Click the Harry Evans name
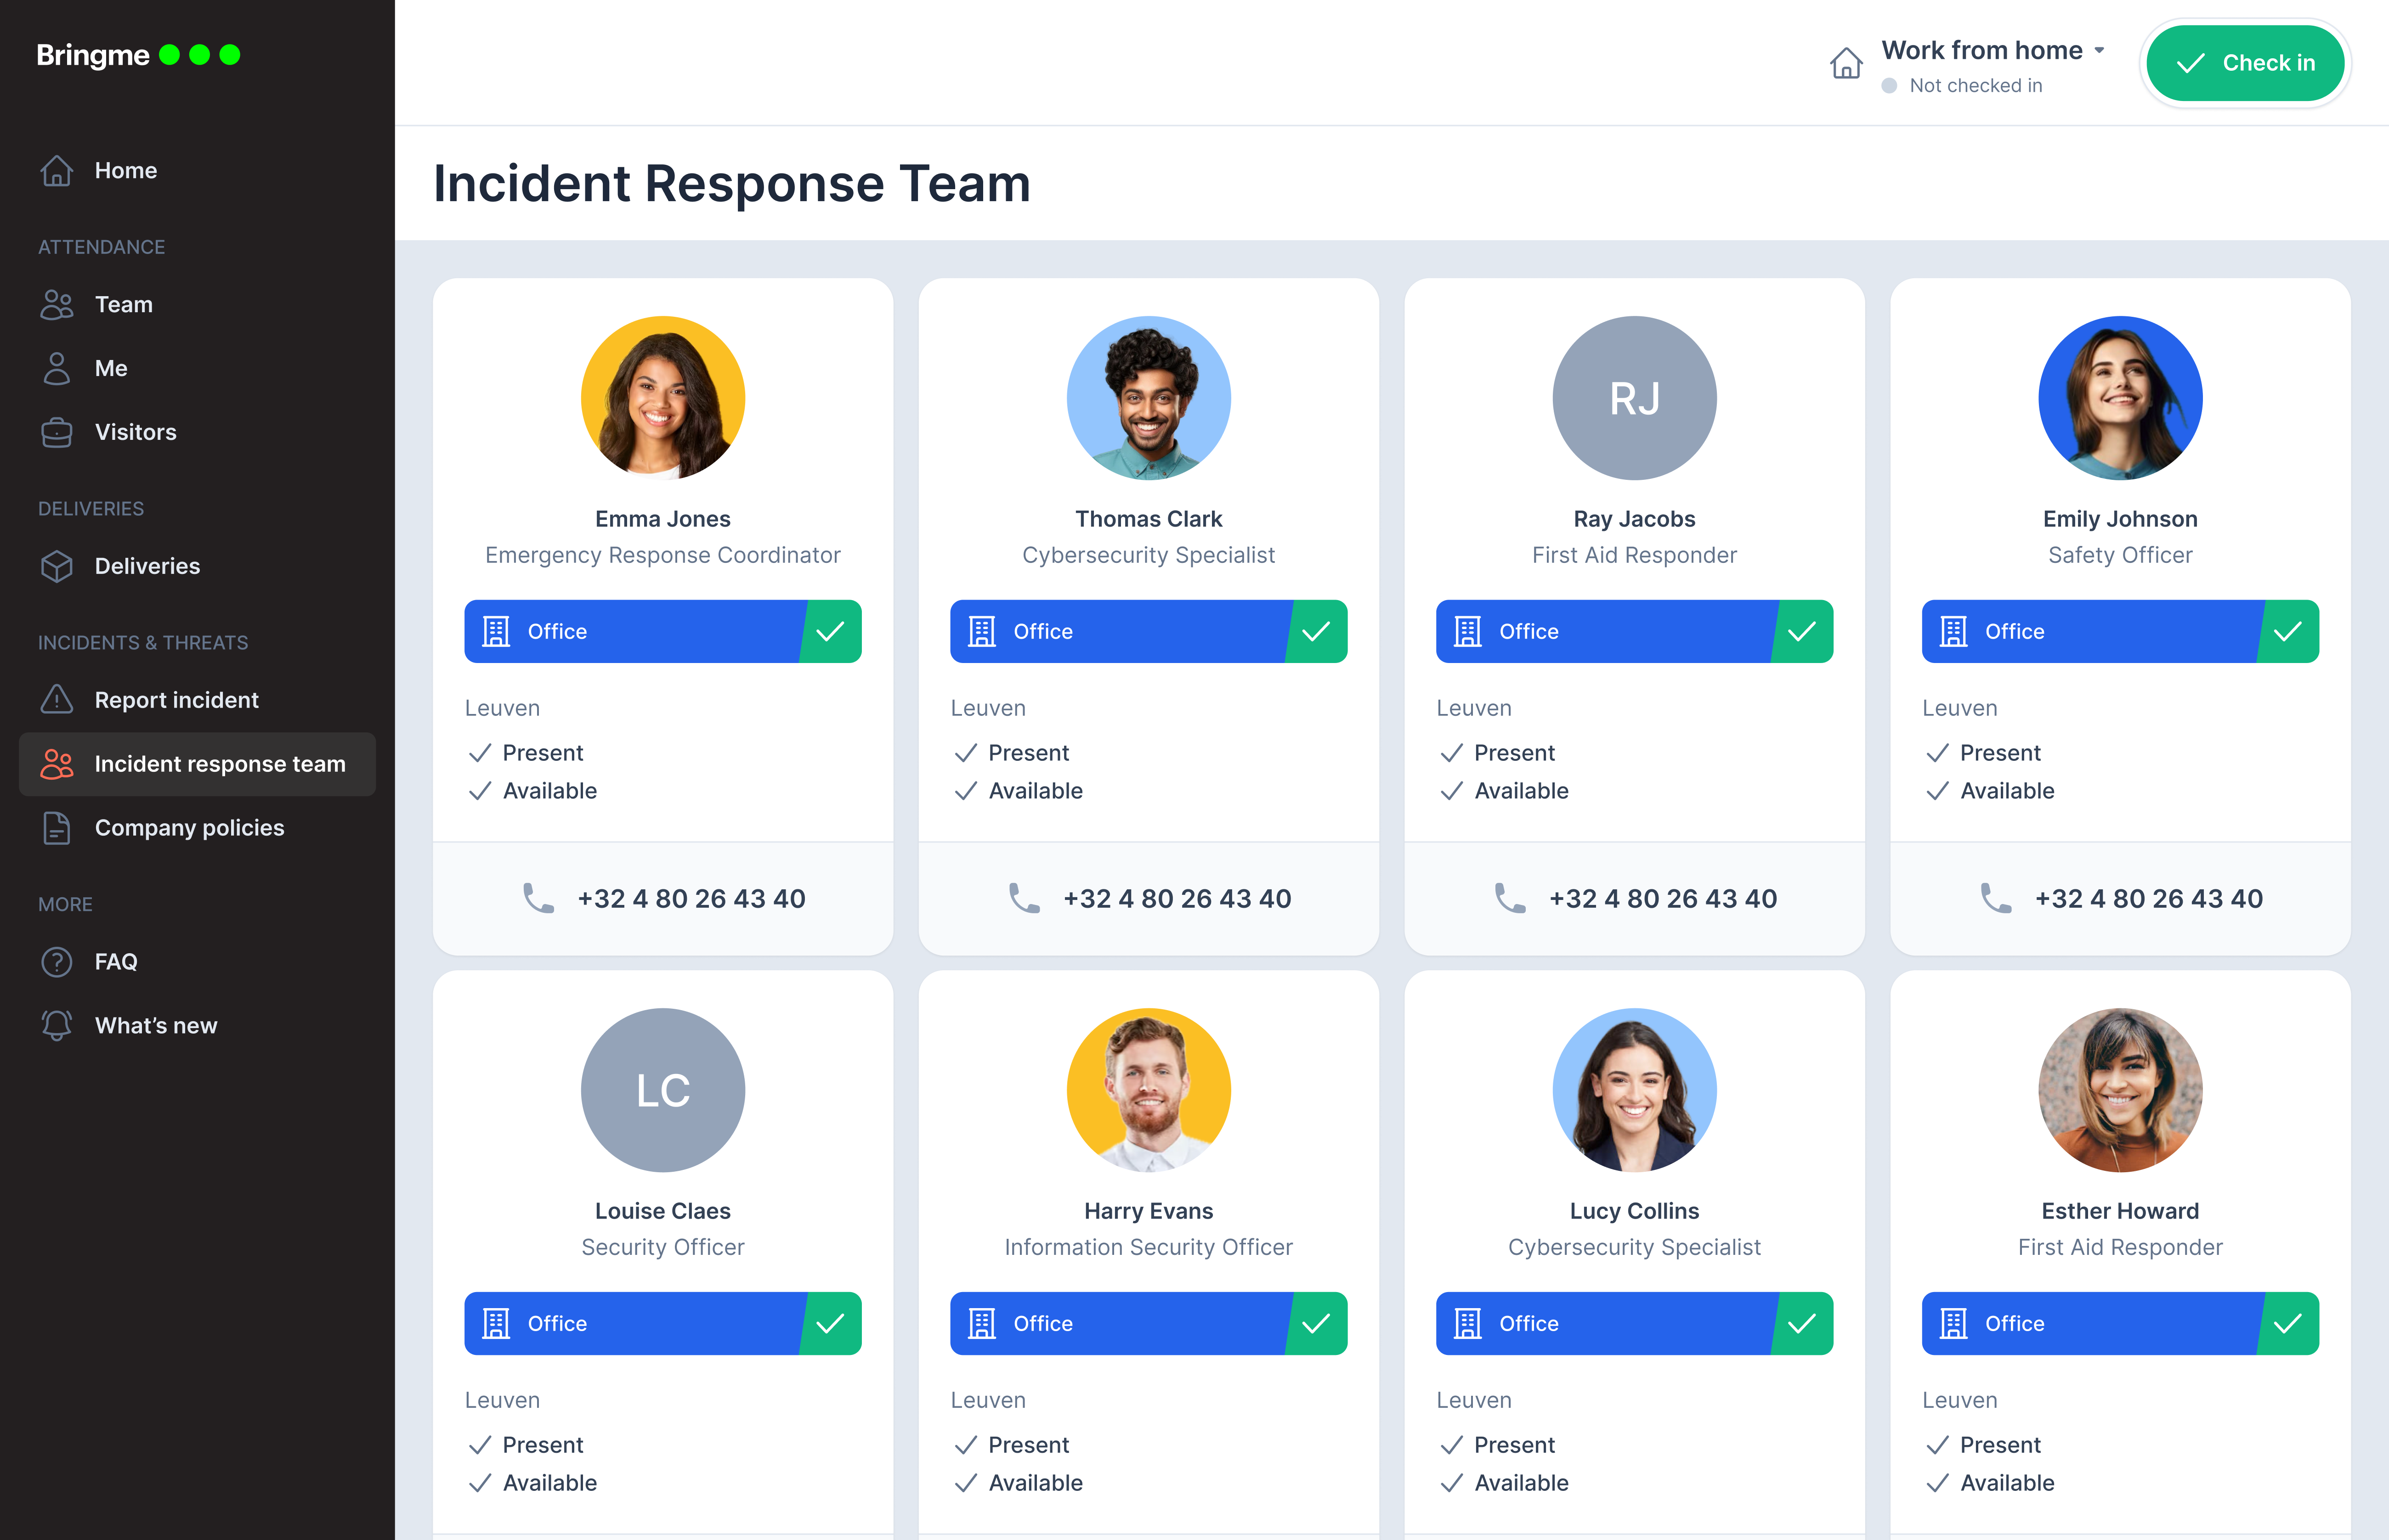The image size is (2389, 1540). pyautogui.click(x=1149, y=1211)
